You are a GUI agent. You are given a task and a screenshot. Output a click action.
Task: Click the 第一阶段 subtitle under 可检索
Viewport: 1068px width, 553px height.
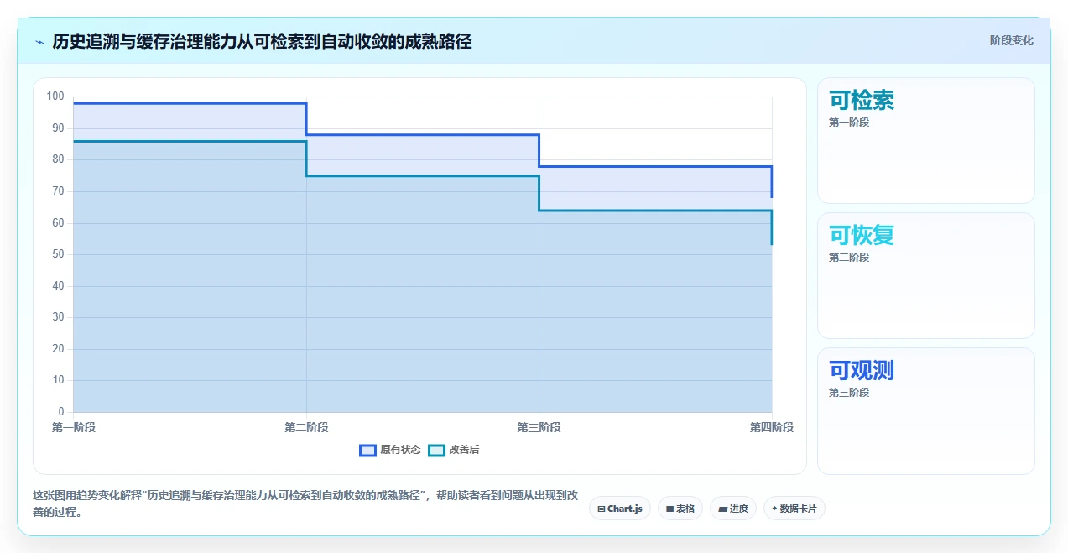point(849,123)
